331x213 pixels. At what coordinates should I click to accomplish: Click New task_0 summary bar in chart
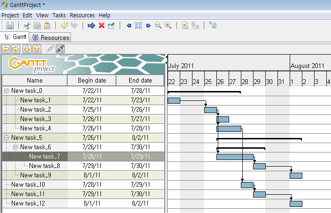tap(204, 92)
